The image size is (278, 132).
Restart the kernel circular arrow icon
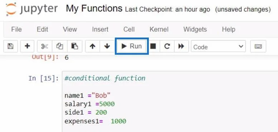pos(167,46)
